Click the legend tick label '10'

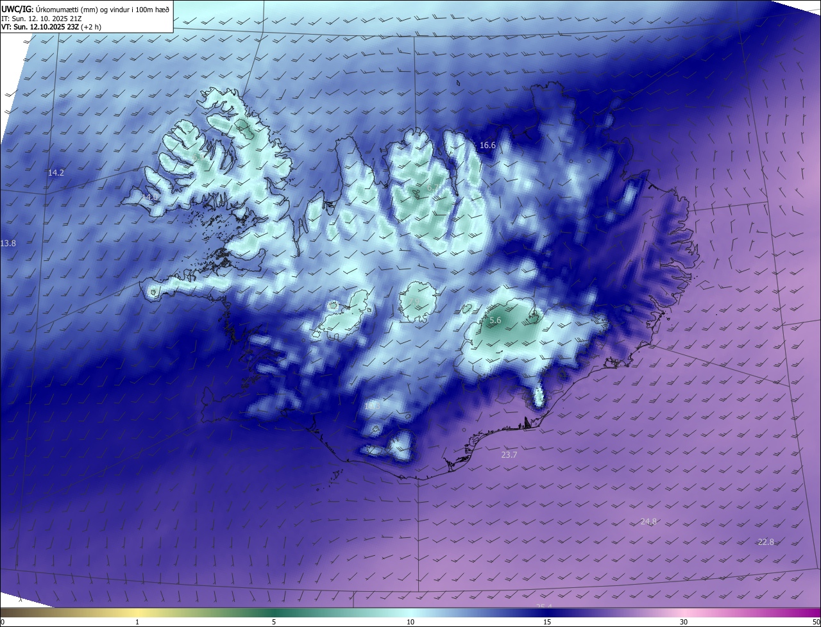(x=410, y=622)
